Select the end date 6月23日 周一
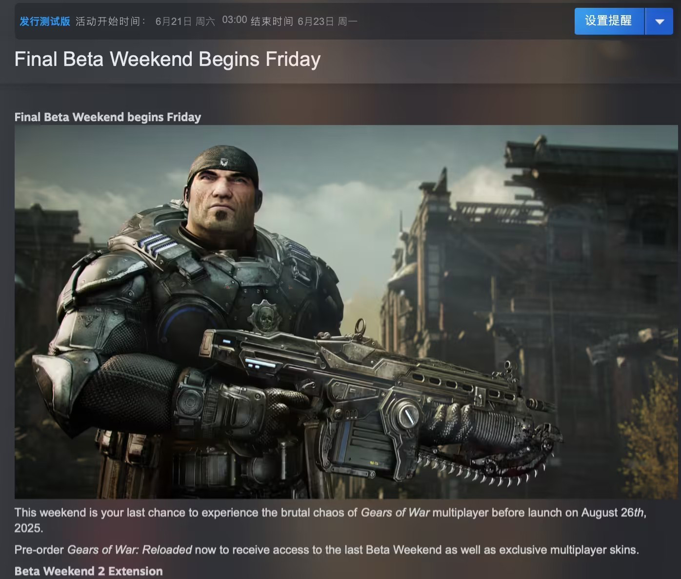Image resolution: width=681 pixels, height=579 pixels. point(327,21)
